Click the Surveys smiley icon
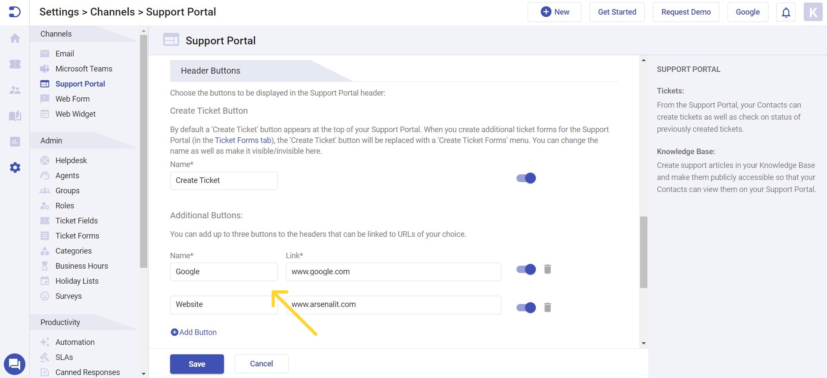 (45, 296)
